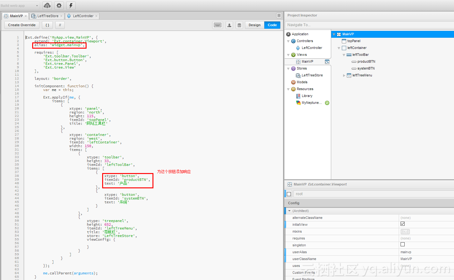Collapse the Controllers tree node
This screenshot has width=454, height=280.
[x=288, y=41]
